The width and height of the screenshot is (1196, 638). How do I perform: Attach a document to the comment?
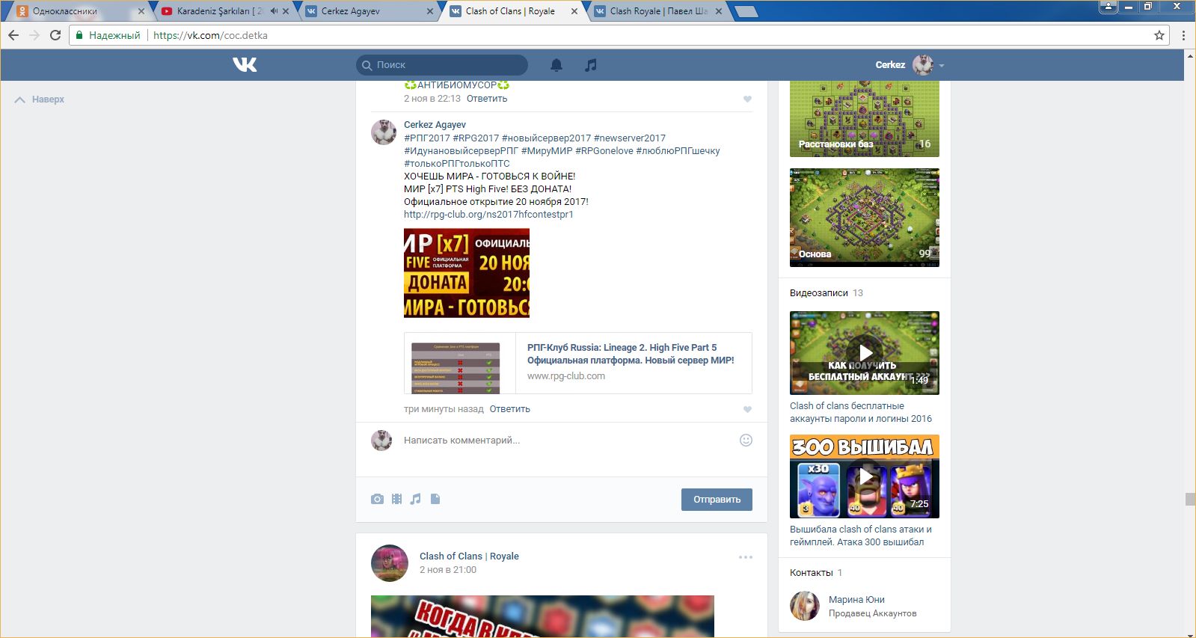[435, 499]
